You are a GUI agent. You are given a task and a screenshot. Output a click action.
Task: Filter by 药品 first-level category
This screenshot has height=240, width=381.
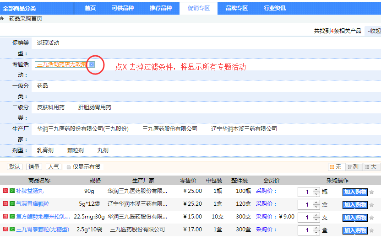42,86
